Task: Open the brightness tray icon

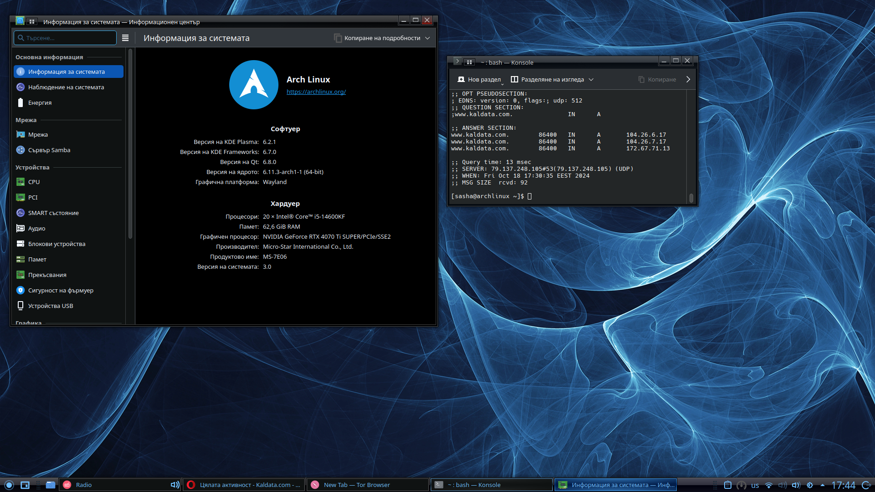Action: click(x=810, y=485)
